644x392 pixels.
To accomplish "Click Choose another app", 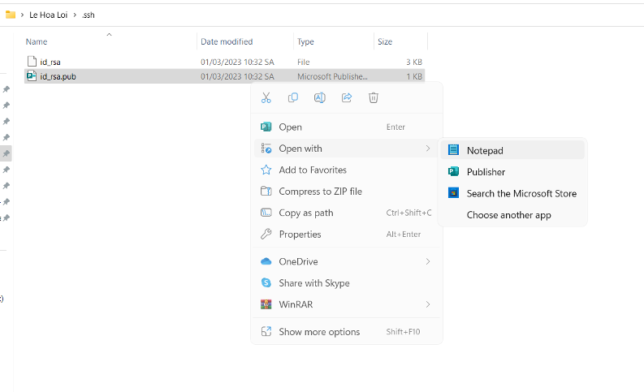I will [x=508, y=215].
